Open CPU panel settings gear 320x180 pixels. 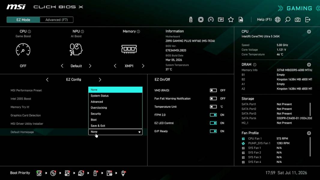(x=309, y=31)
